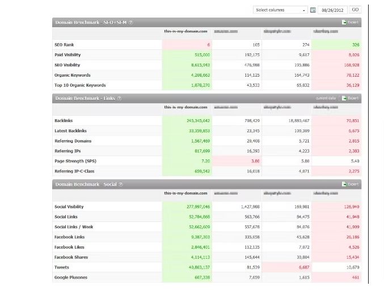The height and width of the screenshot is (290, 384).
Task: Select Social Links value 52,784,868
Action: point(199,217)
